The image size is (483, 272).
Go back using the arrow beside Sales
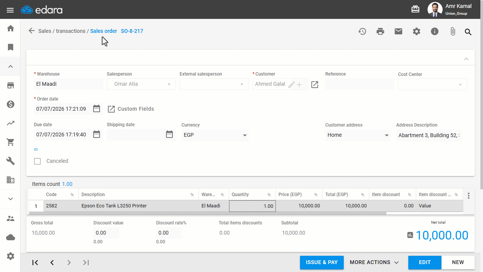click(x=32, y=31)
